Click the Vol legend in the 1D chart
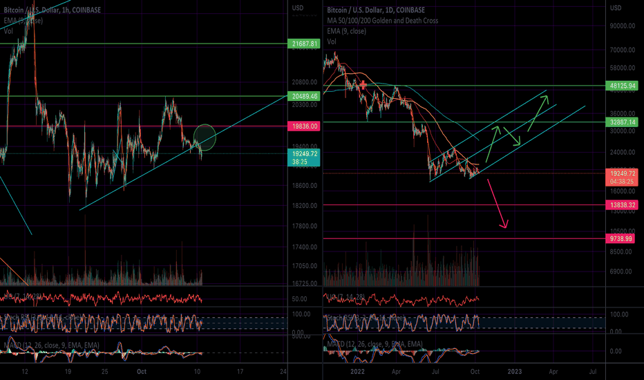The height and width of the screenshot is (380, 644). pyautogui.click(x=332, y=41)
